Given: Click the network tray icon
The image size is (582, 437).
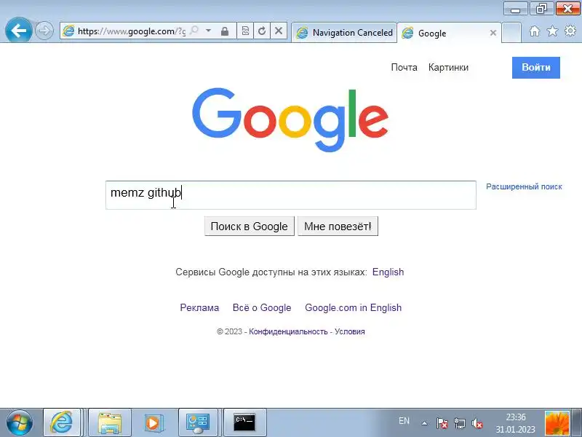Looking at the screenshot, I should point(459,423).
